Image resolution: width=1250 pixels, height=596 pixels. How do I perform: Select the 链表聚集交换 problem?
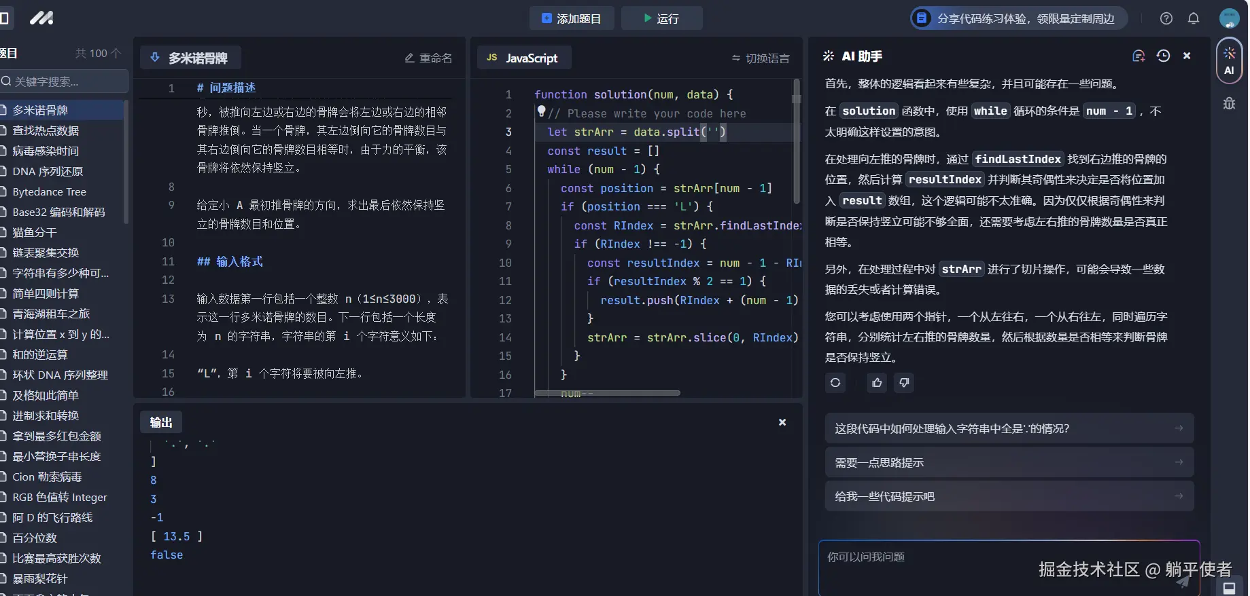click(61, 253)
